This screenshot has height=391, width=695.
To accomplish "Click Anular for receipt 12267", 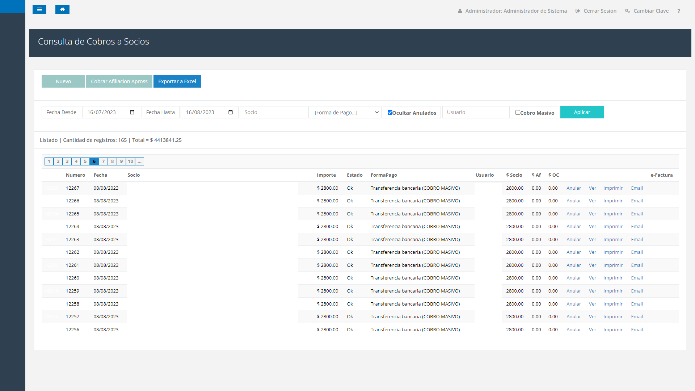I will (573, 188).
